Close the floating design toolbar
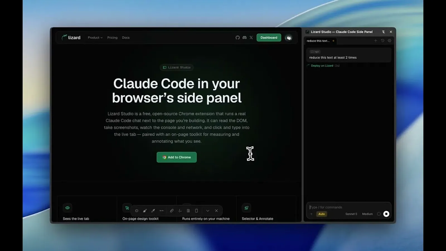Image resolution: width=446 pixels, height=251 pixels. click(216, 211)
